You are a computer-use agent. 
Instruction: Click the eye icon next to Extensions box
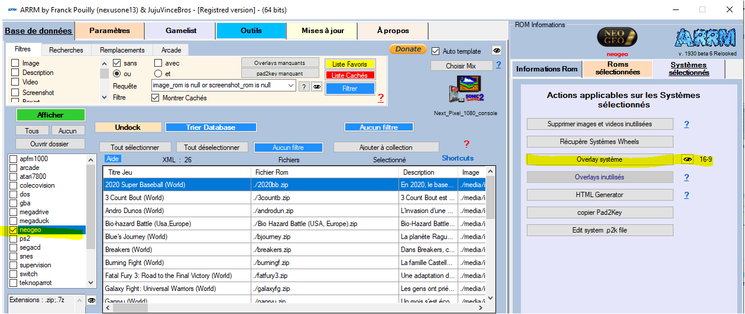click(92, 300)
